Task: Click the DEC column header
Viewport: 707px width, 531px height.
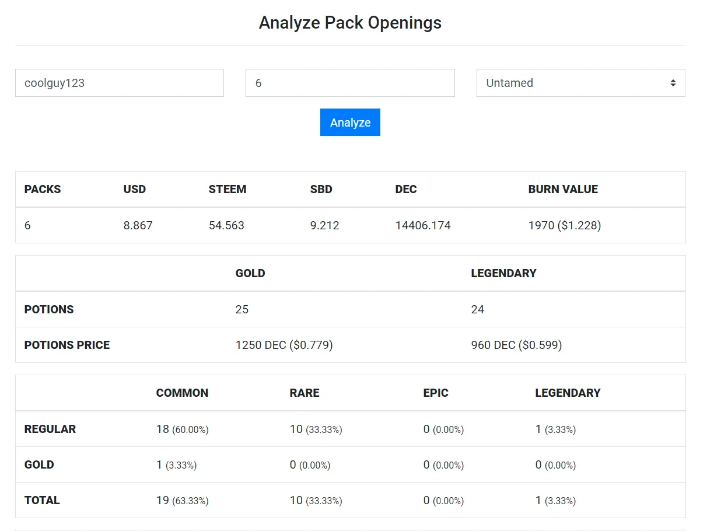Action: click(406, 190)
